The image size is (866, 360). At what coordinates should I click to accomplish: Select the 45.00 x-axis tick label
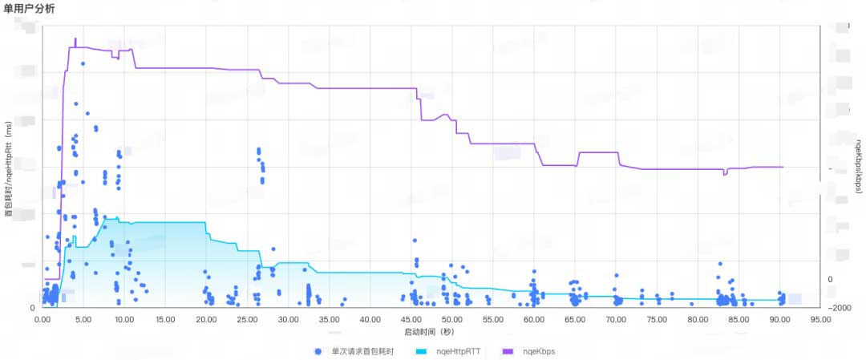click(411, 319)
